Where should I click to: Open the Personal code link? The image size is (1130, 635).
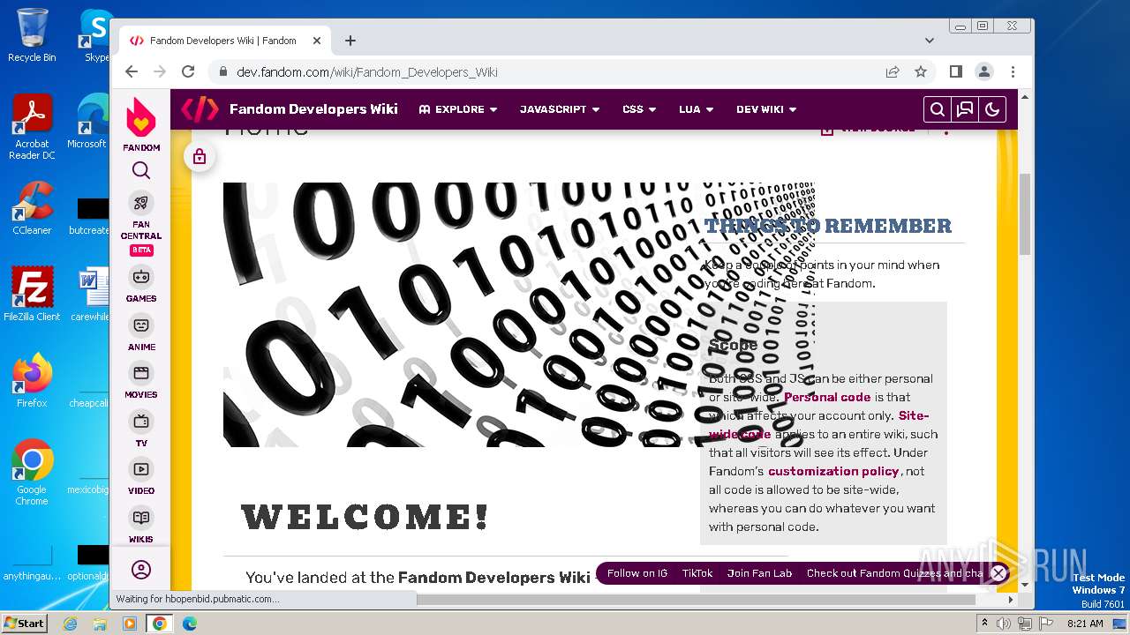tap(827, 397)
